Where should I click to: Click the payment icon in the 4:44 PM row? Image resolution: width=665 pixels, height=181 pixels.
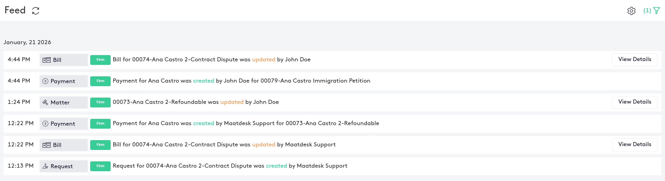(x=46, y=81)
